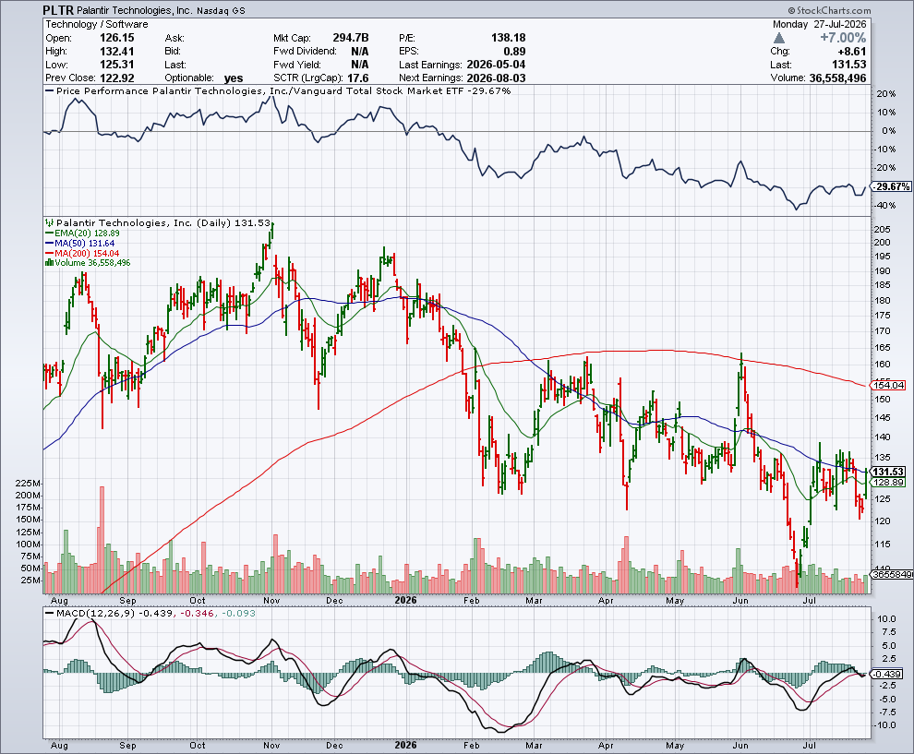Select the header Volume value 36,558,496
The width and height of the screenshot is (914, 754).
(837, 78)
